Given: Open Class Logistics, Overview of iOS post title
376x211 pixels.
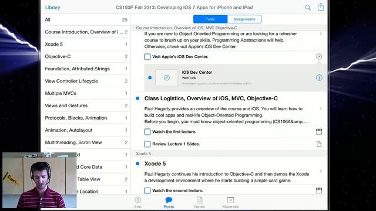Looking at the screenshot, I should coord(211,98).
